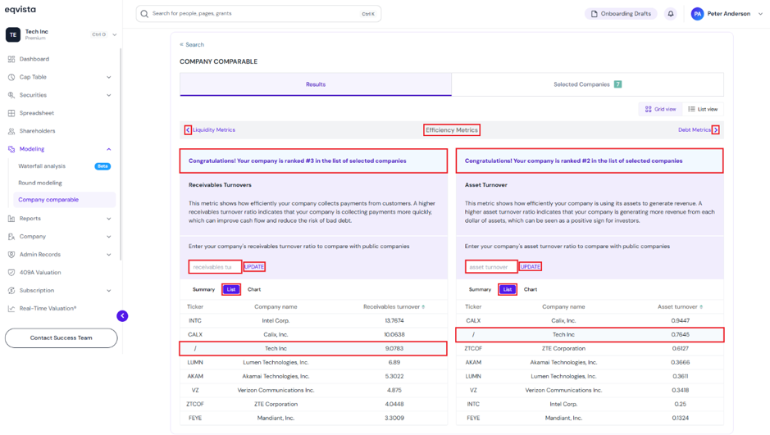This screenshot has width=770, height=435.
Task: Click the top search bar field
Action: 258,14
